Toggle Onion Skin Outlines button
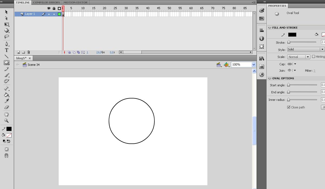325x189 pixels. click(74, 52)
